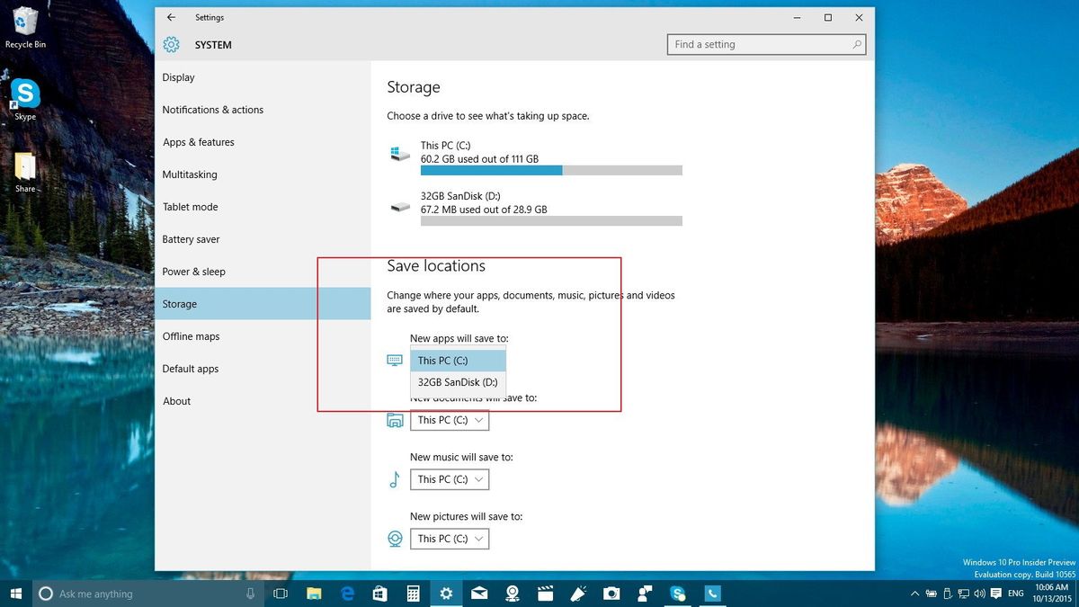This screenshot has width=1079, height=607.
Task: Click the documents icon near documents save location
Action: tap(394, 420)
